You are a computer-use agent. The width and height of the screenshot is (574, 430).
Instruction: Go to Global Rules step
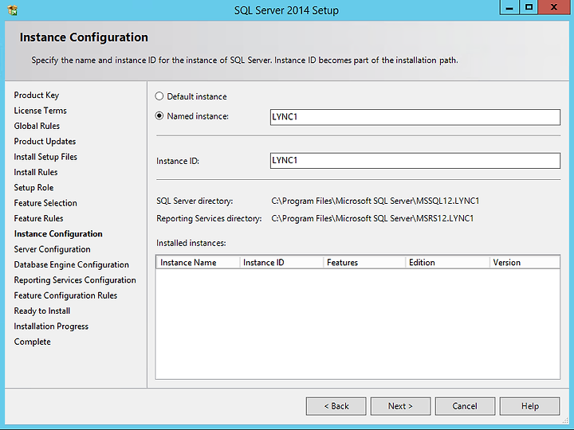[37, 126]
